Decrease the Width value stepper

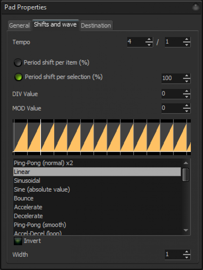pos(187,257)
